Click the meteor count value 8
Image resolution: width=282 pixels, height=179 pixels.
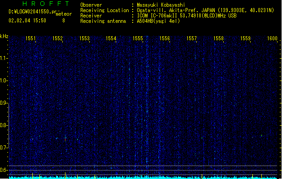64,21
